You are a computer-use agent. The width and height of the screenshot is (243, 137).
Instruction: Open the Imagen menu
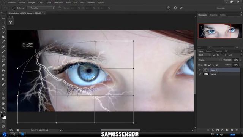coord(32,3)
